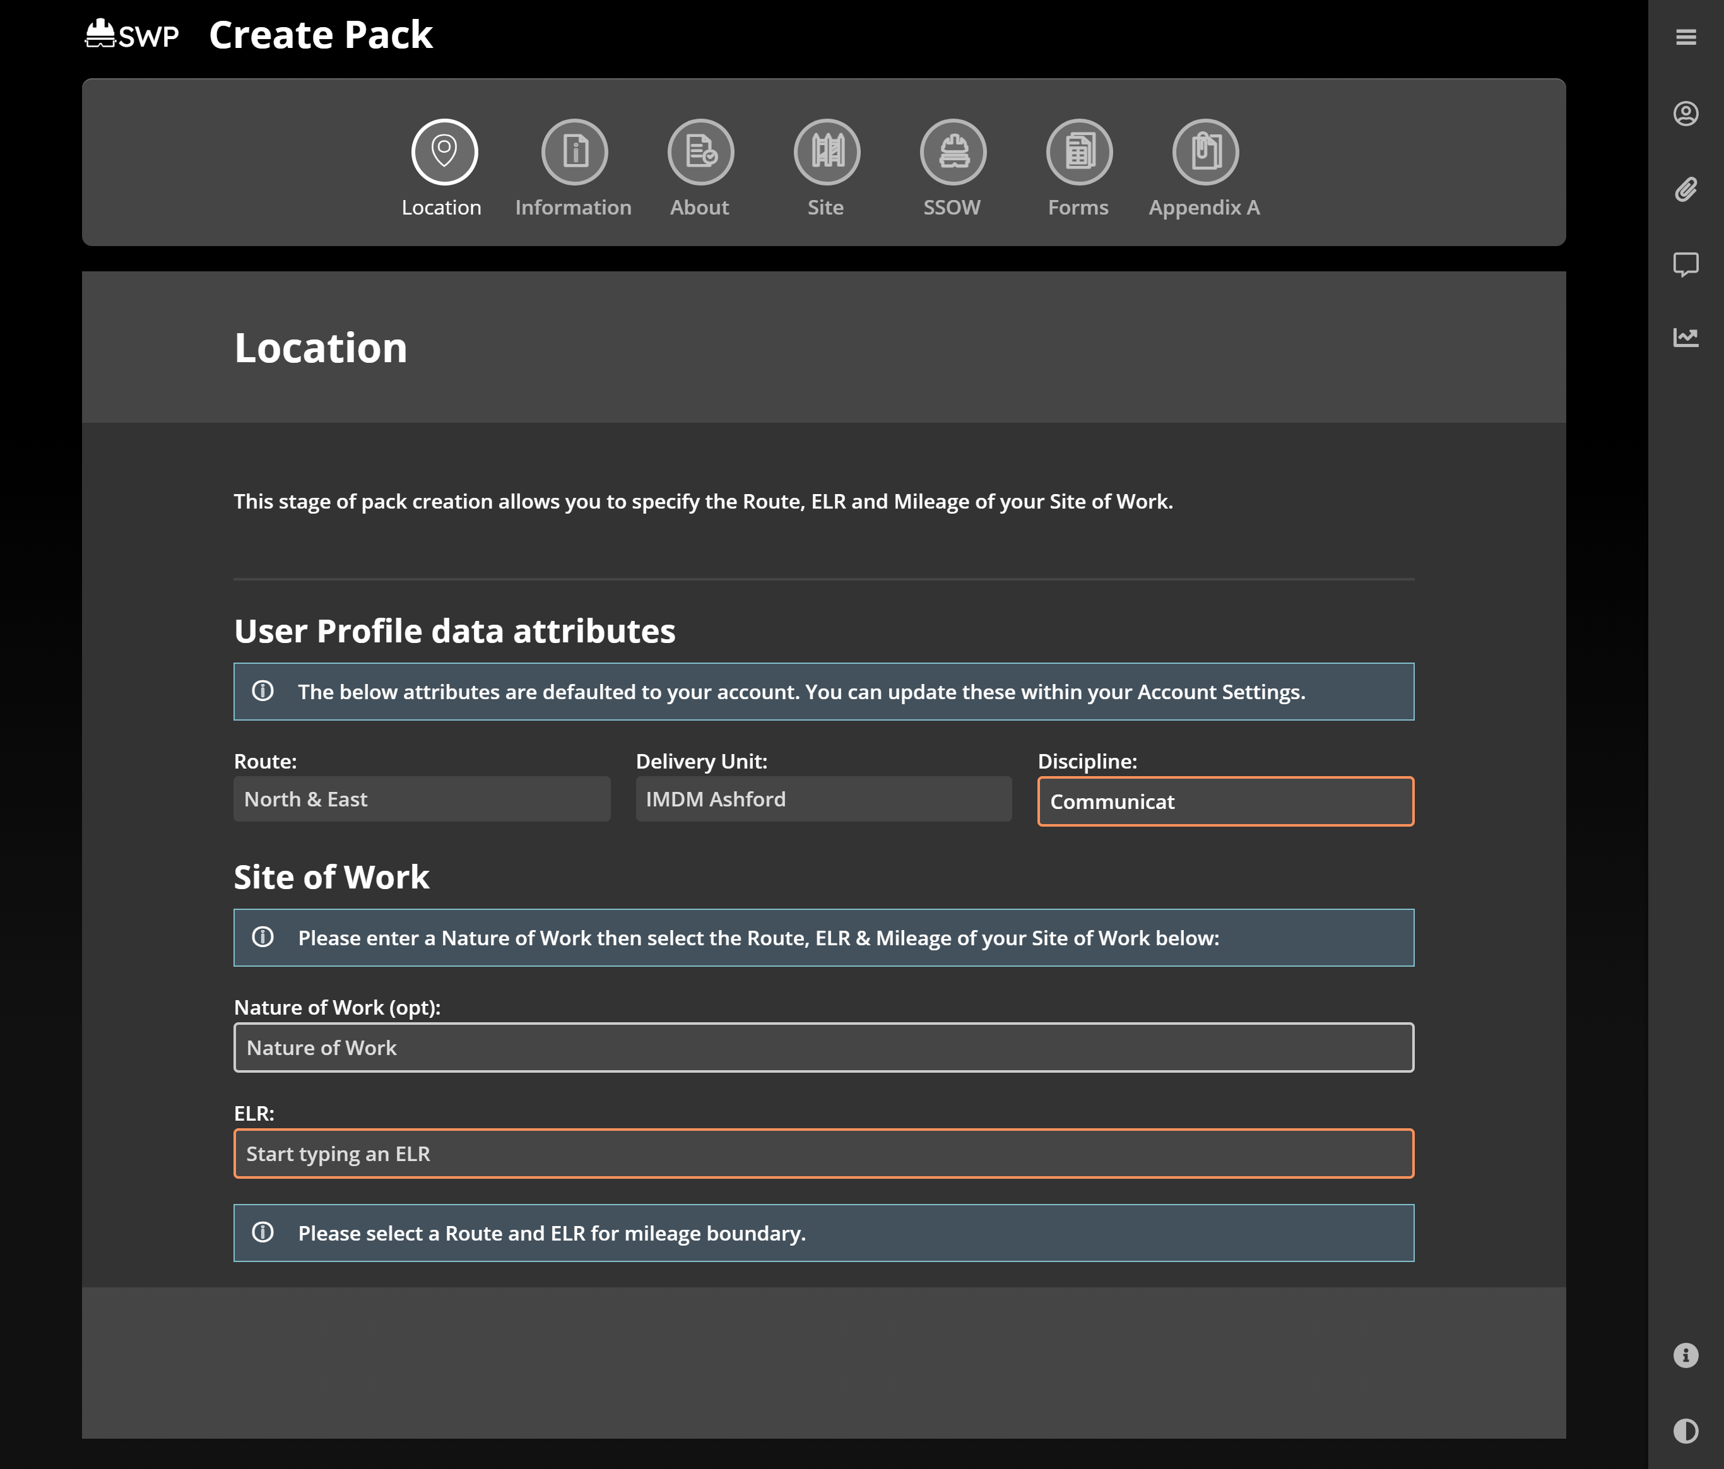
Task: Click the Nature of Work input
Action: pos(823,1047)
